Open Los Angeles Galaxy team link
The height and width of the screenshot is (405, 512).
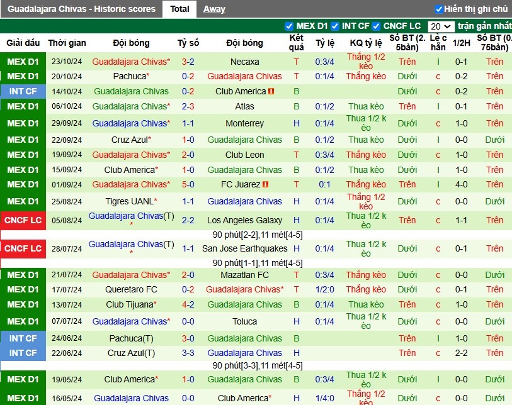click(244, 220)
